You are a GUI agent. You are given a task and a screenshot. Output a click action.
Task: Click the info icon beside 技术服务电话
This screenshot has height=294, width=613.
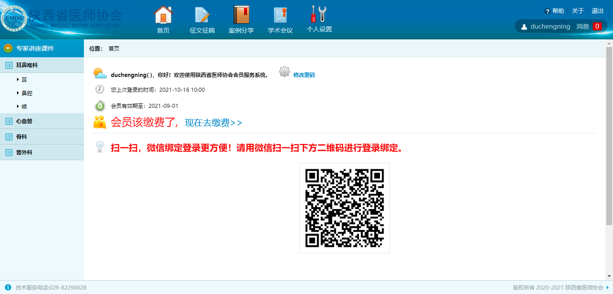click(x=8, y=287)
